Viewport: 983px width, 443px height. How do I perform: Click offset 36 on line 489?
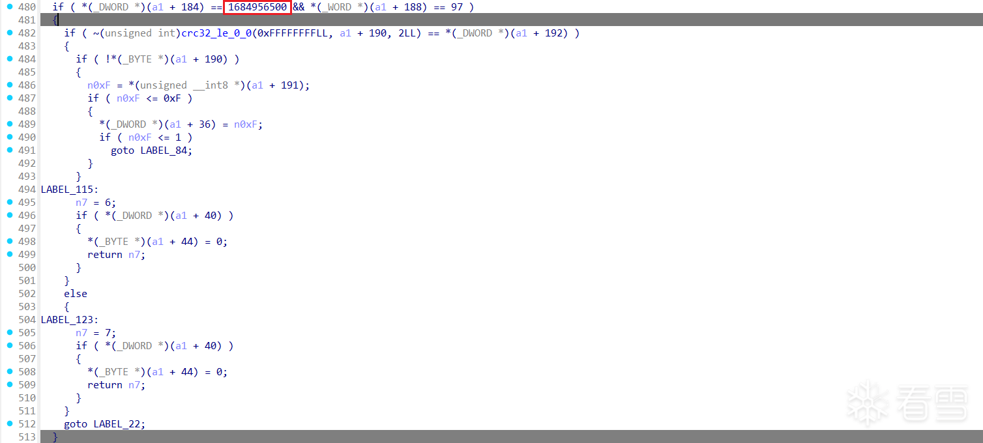click(x=205, y=124)
